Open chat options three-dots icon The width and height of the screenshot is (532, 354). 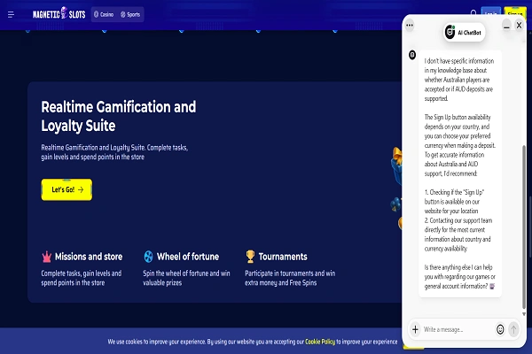(410, 25)
